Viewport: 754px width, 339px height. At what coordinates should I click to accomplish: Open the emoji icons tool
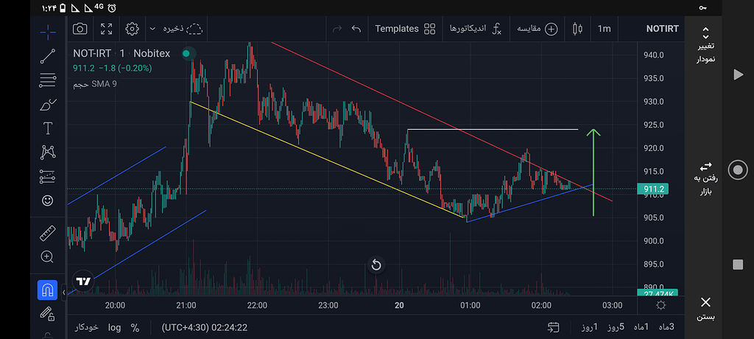[x=48, y=200]
